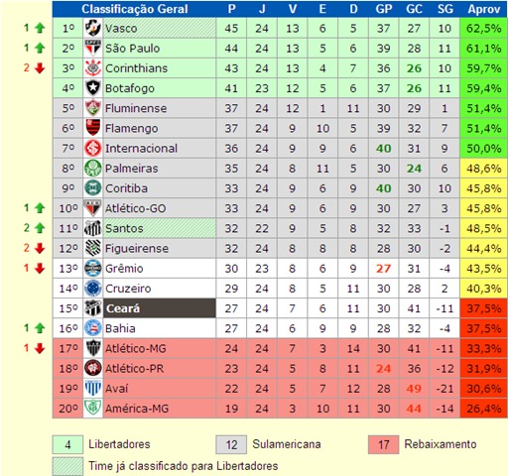Click the GP column header
508x476 pixels.
coord(384,9)
